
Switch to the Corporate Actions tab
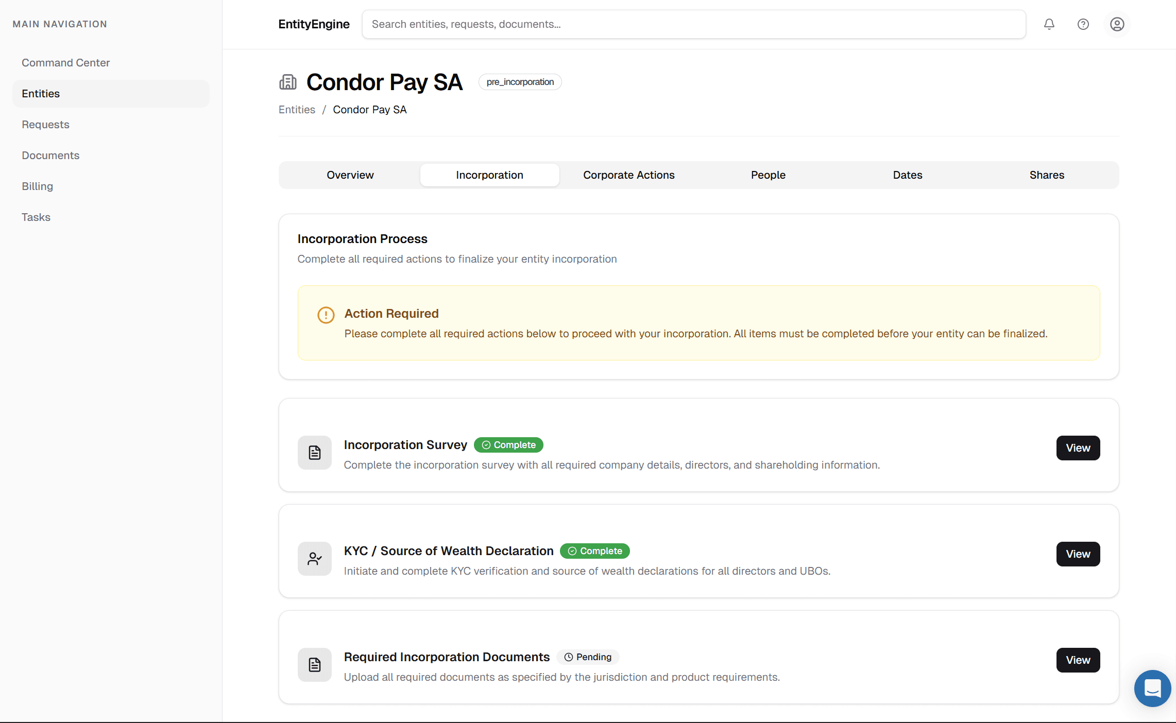point(628,175)
